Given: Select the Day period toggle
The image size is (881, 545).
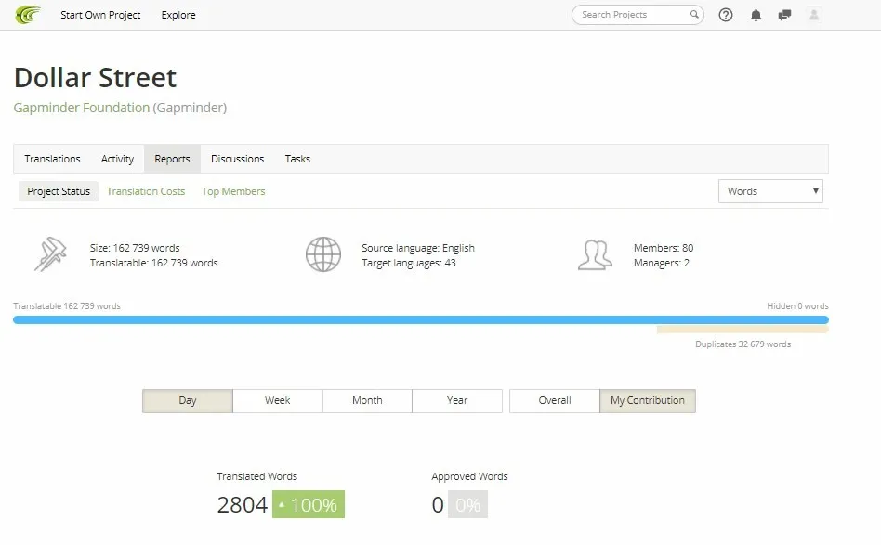Looking at the screenshot, I should tap(188, 401).
